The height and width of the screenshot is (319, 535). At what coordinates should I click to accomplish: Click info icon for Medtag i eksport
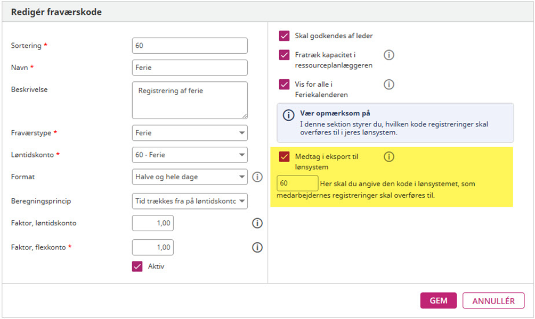[x=389, y=156]
